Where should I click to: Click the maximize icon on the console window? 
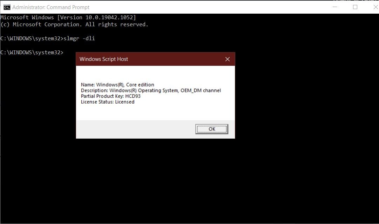click(355, 7)
